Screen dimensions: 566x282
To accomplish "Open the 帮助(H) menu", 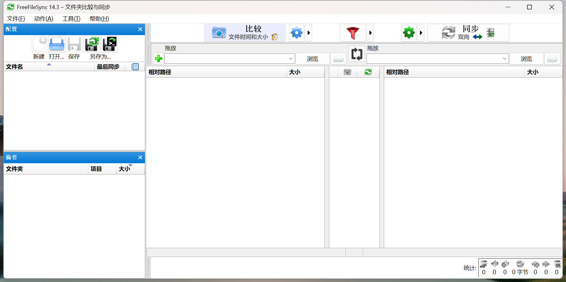I will [99, 18].
